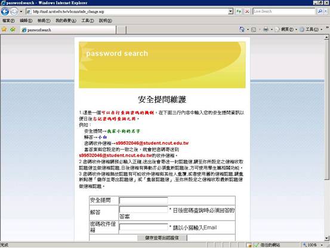This screenshot has width=330, height=248.
Task: Click the 安全提問 security question field
Action: coord(144,200)
